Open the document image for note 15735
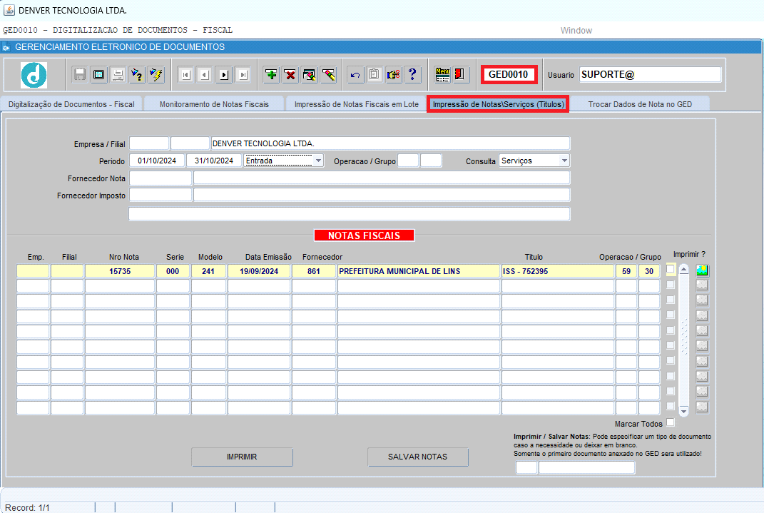This screenshot has height=513, width=764. coord(702,270)
